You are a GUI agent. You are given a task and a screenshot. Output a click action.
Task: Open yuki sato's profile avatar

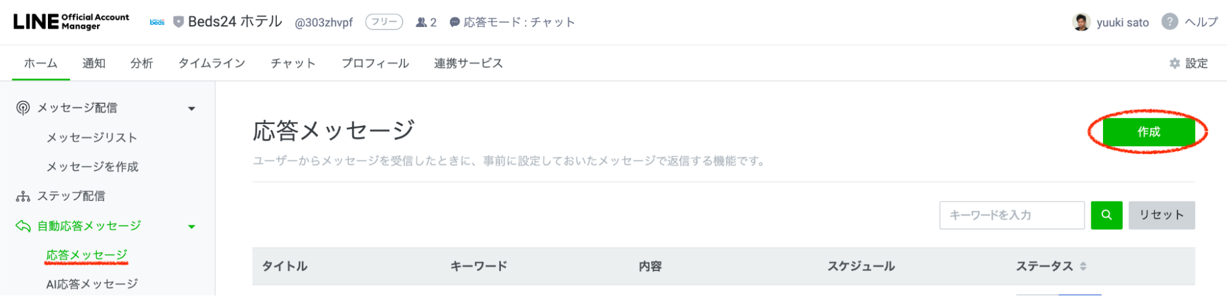(1081, 22)
